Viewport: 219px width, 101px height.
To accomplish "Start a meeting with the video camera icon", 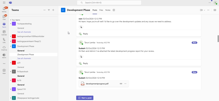I will point(201,10).
